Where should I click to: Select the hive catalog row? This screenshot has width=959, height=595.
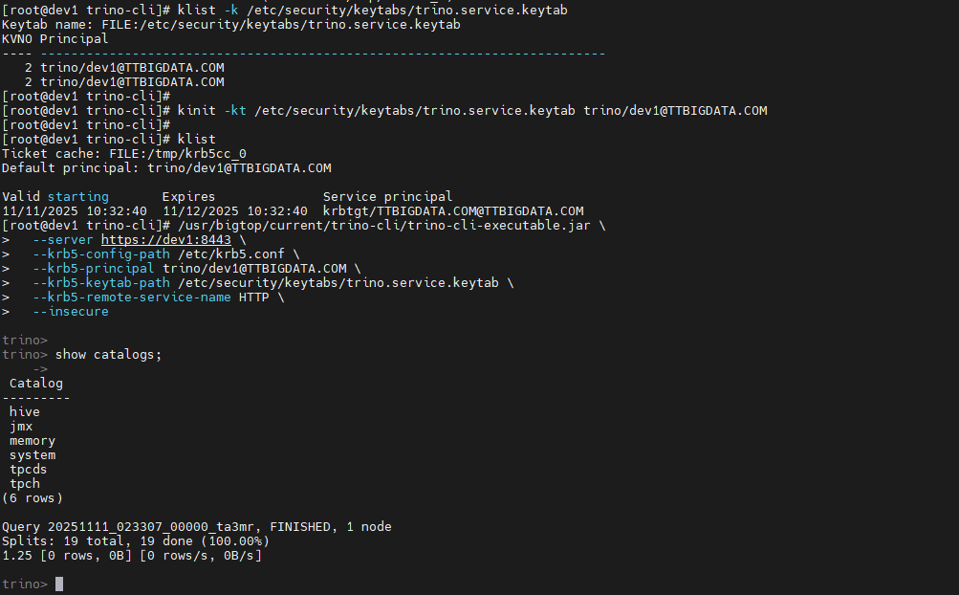(x=25, y=411)
